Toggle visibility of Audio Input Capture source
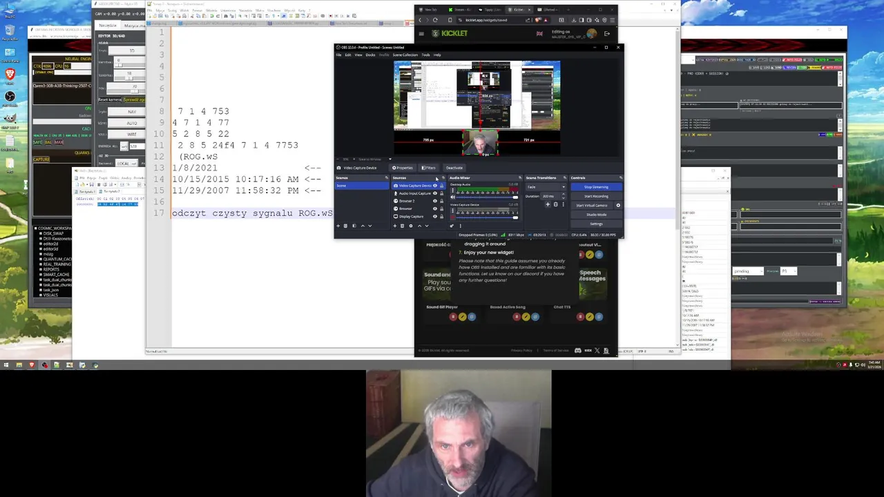 pos(435,193)
